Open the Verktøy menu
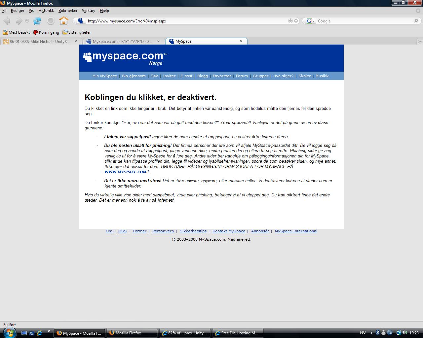This screenshot has height=338, width=423. (x=89, y=11)
